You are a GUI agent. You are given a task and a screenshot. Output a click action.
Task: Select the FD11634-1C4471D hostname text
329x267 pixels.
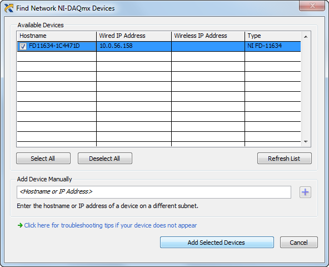click(x=54, y=46)
